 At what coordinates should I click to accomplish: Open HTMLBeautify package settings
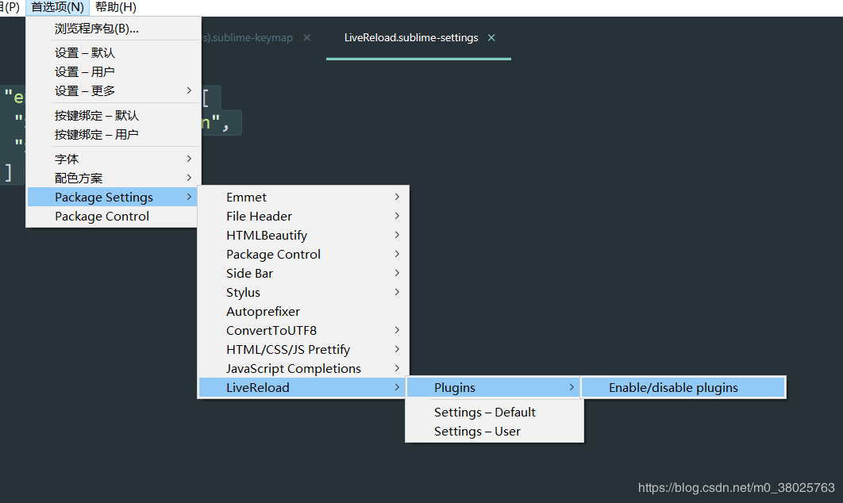tap(303, 236)
